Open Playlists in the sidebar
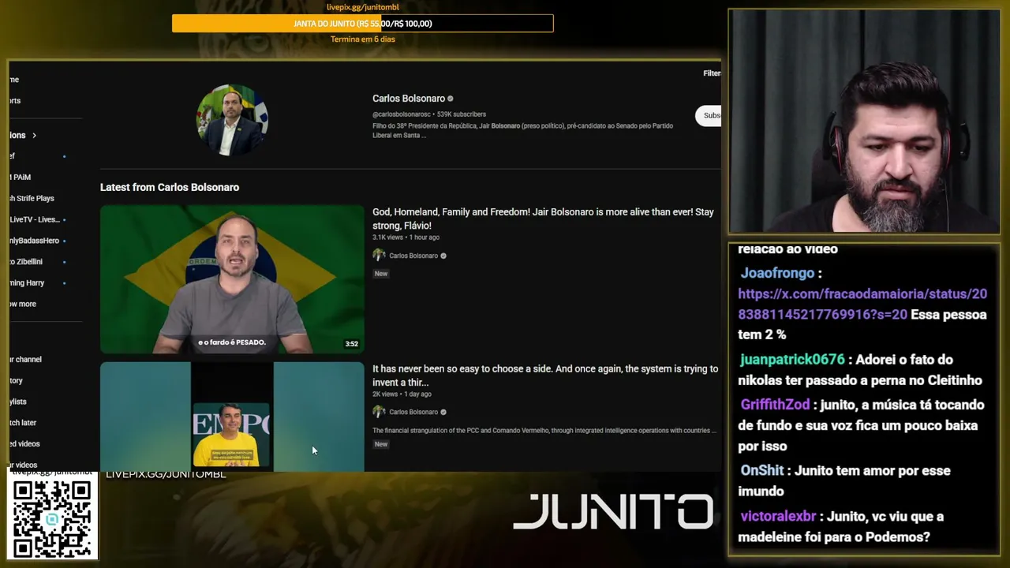Image resolution: width=1010 pixels, height=568 pixels. tap(17, 402)
